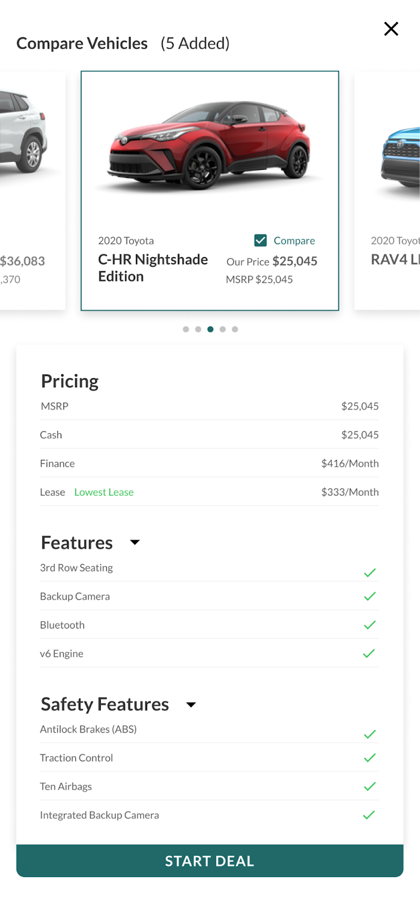Go to first carousel page dot
Screen dimensions: 420x906
pyautogui.click(x=186, y=329)
